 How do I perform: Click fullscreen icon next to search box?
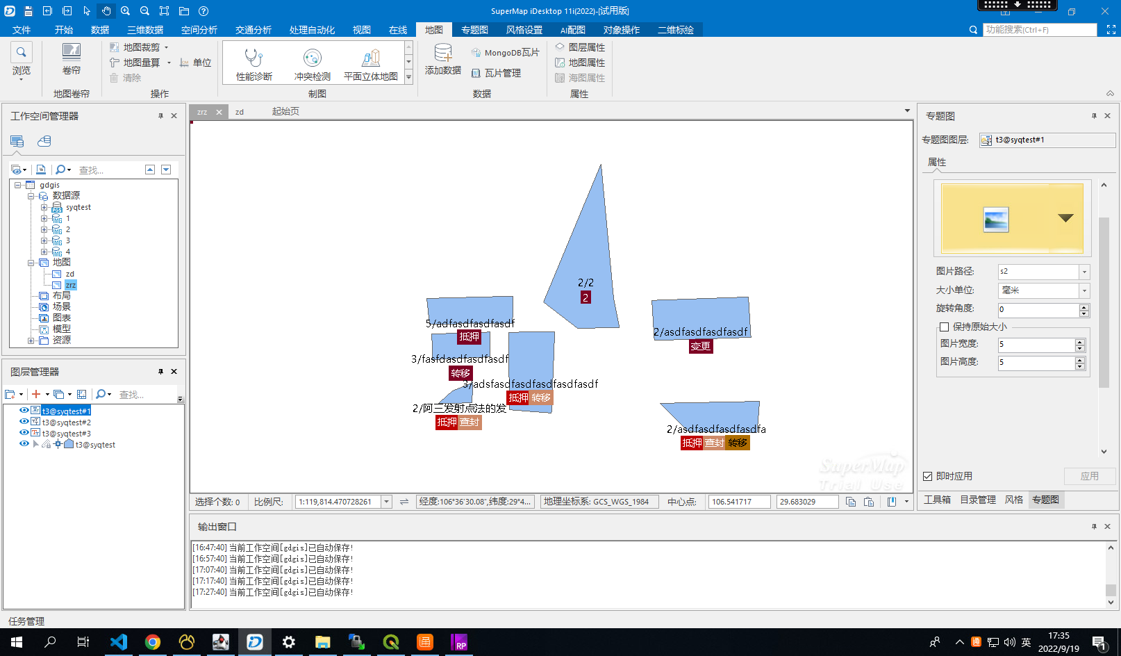point(1111,30)
